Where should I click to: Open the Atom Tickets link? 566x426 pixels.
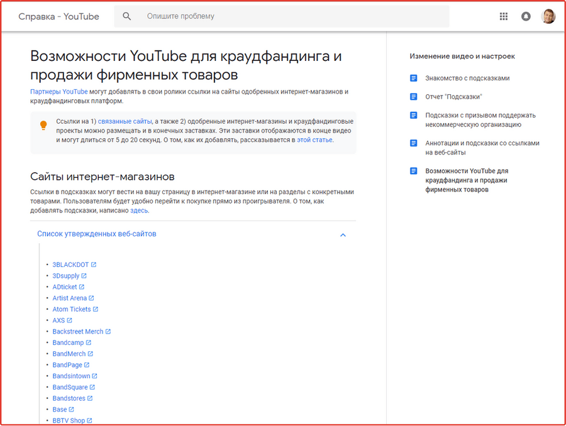(72, 310)
